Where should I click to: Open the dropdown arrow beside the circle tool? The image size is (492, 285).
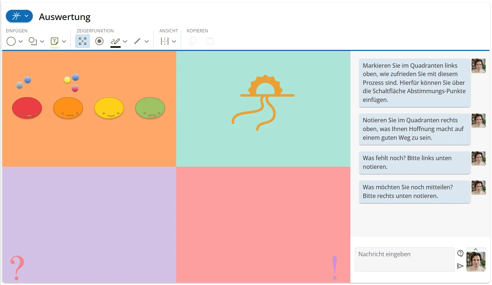pos(20,41)
